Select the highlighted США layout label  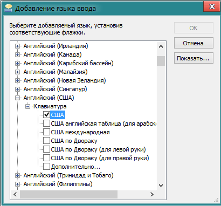coord(58,115)
